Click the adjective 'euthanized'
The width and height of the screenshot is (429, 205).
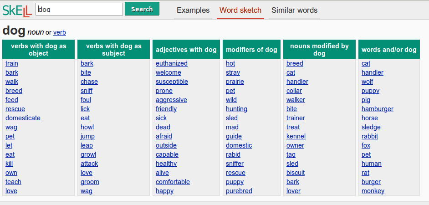tap(172, 63)
